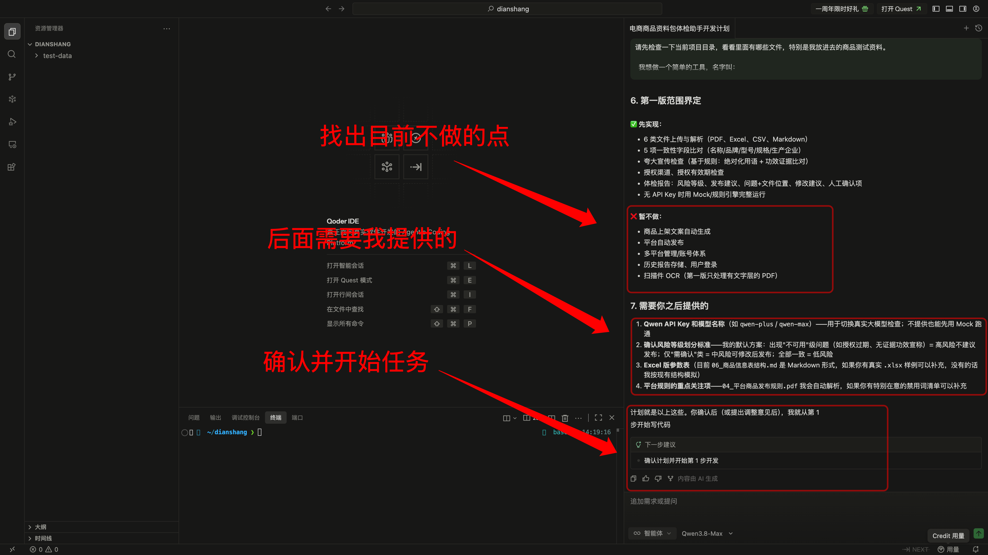Screen dimensions: 988x555
Task: Click the 打开 Quest 模式 command row
Action: (x=401, y=280)
